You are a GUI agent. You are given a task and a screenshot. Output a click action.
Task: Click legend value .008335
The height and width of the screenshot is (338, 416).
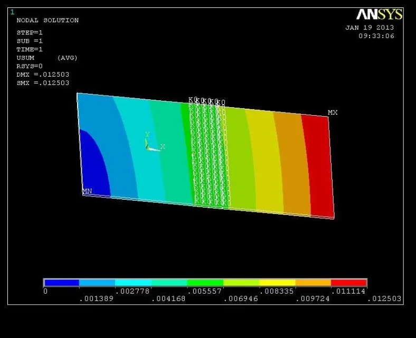click(277, 292)
